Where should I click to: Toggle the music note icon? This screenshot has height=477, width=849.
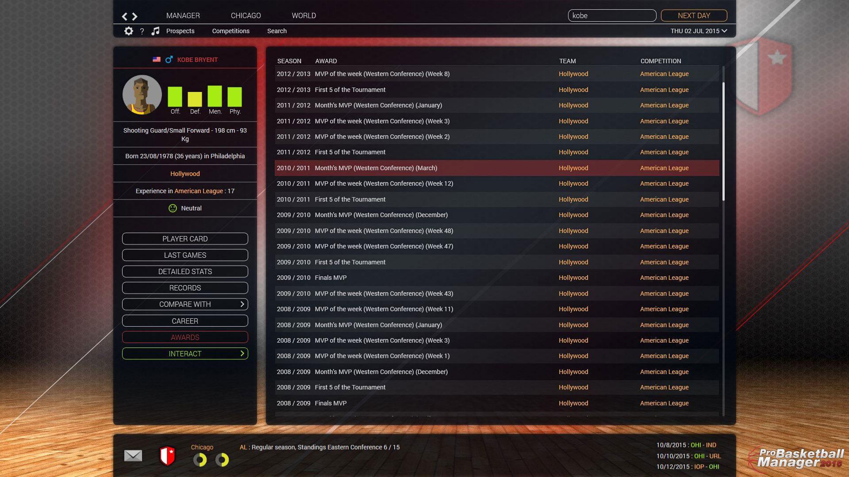pyautogui.click(x=155, y=31)
